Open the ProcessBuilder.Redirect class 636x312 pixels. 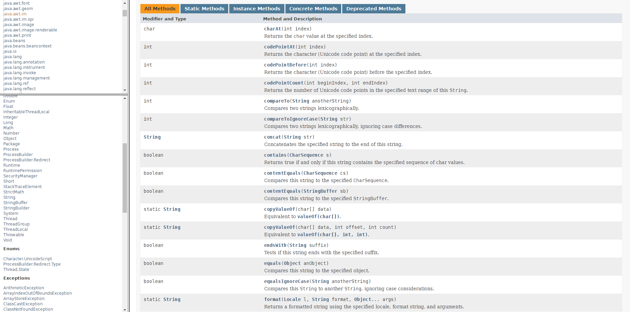pos(27,160)
